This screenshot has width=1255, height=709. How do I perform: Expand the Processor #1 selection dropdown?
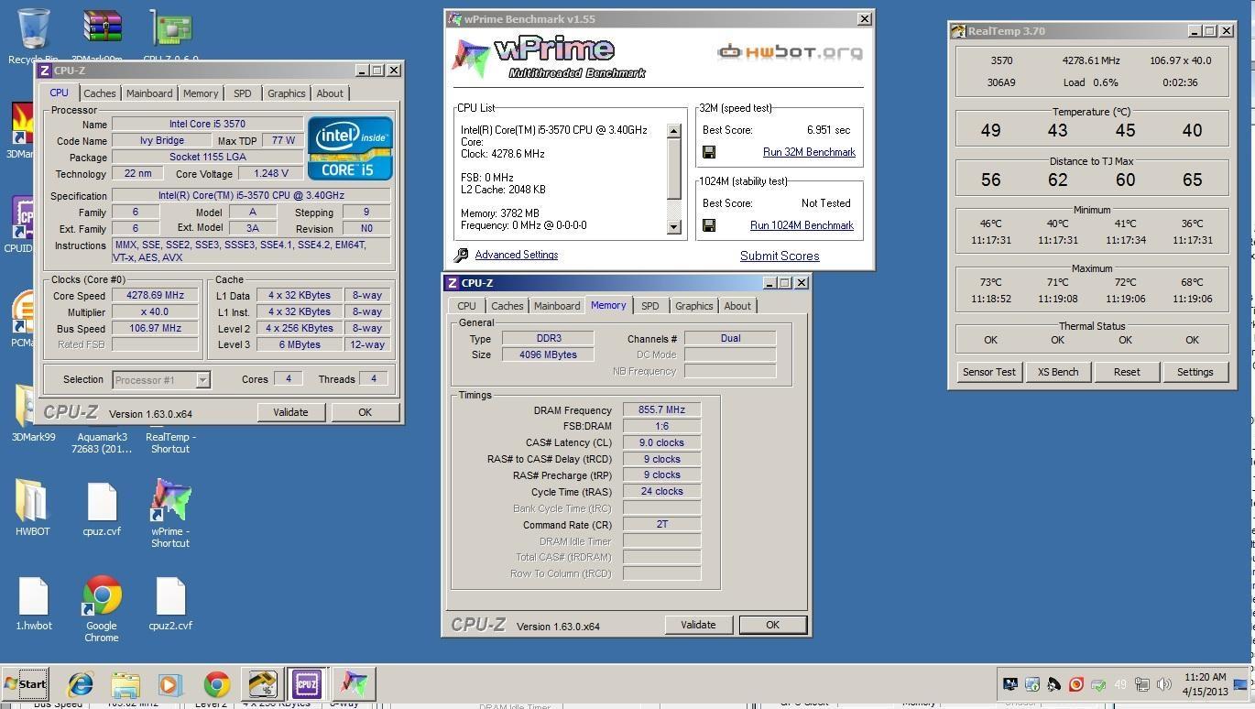click(202, 379)
